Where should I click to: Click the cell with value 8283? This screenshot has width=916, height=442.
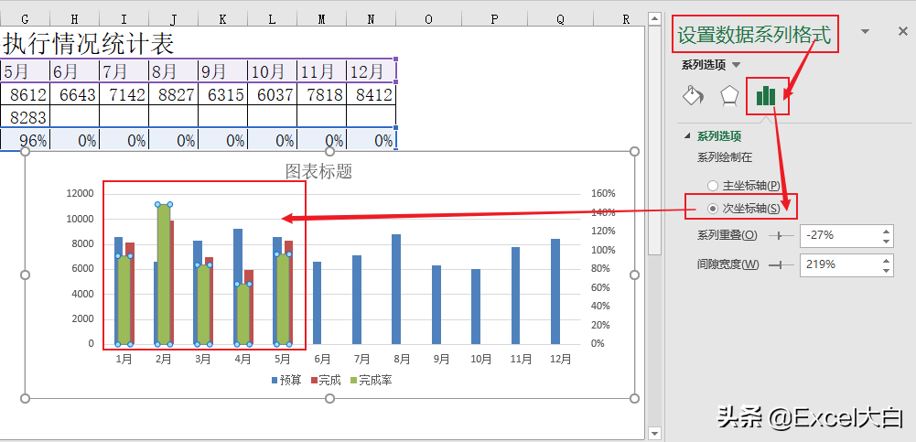pos(25,117)
